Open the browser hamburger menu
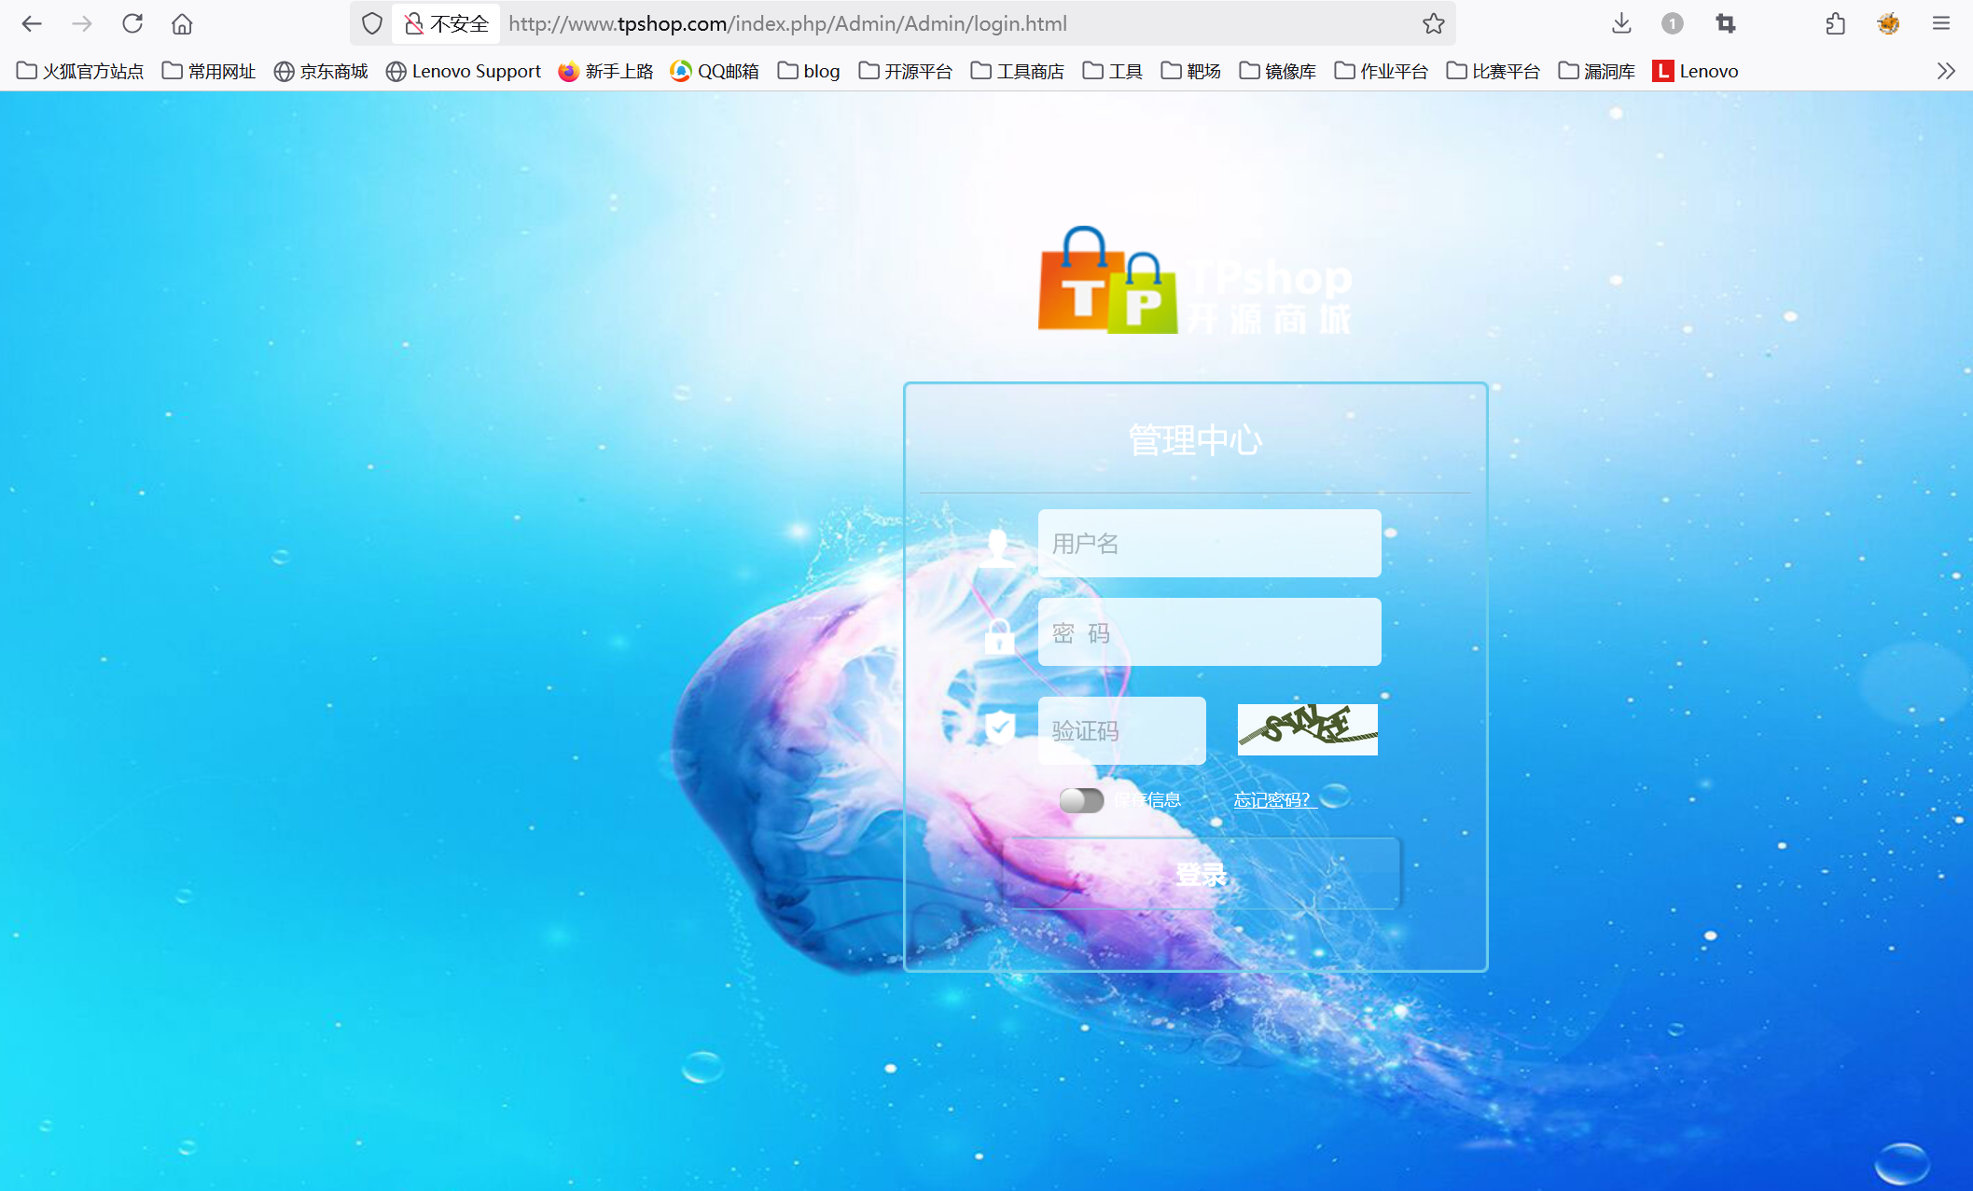This screenshot has width=1973, height=1191. (x=1941, y=23)
